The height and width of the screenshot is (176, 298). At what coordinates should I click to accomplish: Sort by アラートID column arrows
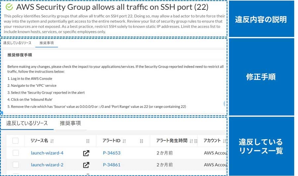(x=124, y=141)
